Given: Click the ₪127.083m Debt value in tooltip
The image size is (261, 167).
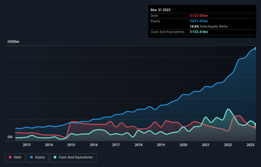Looking at the screenshot, I should pyautogui.click(x=199, y=16).
